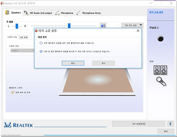Screen dimensions: 177x137
Task: Click the Realtek crab logo
Action: tap(8, 125)
